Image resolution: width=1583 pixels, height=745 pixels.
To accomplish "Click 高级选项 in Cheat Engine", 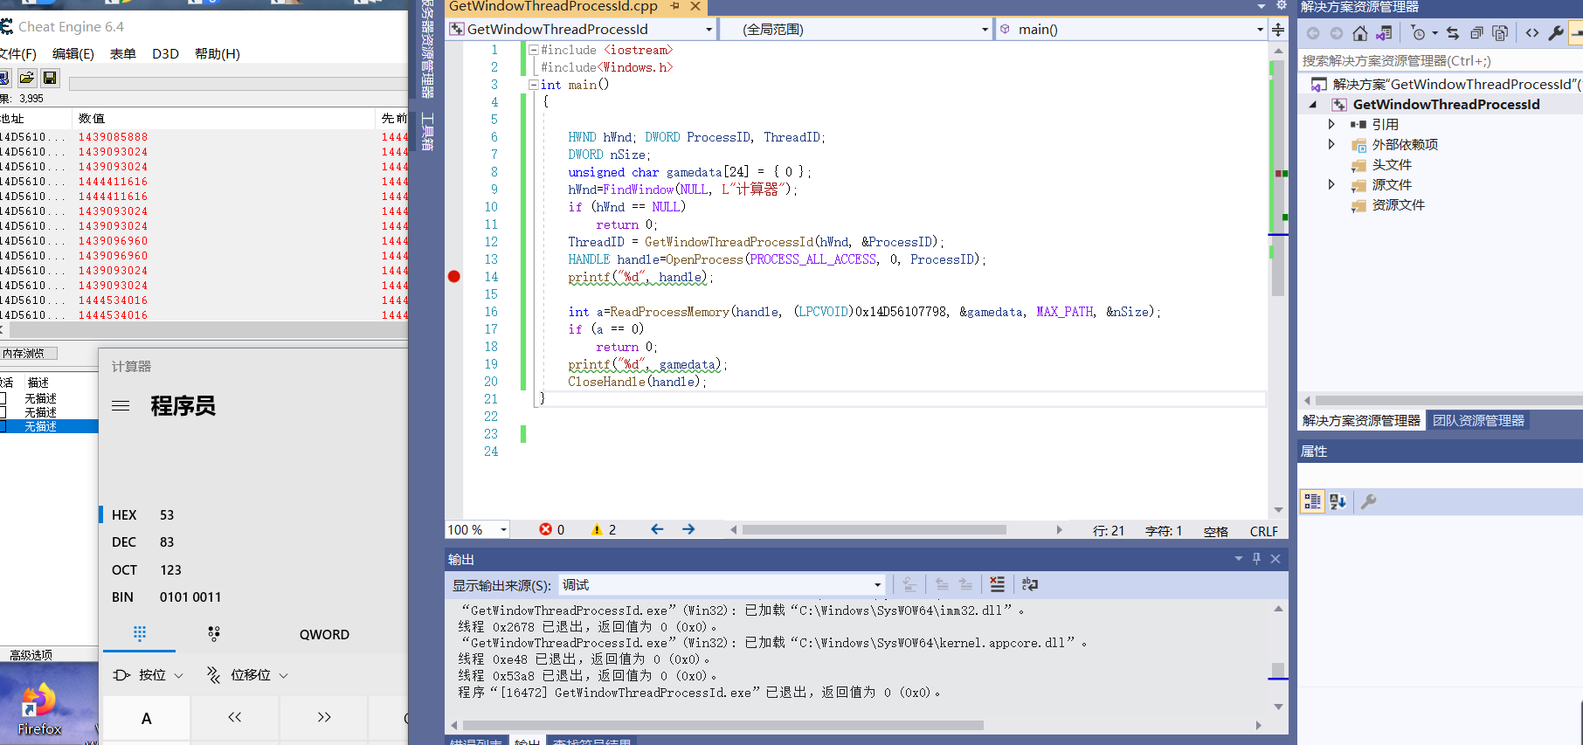I will [x=31, y=655].
